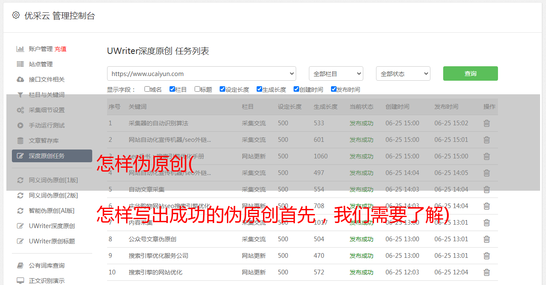546x285 pixels.
Task: Open 文章暂存库 sidebar item
Action: pos(44,141)
